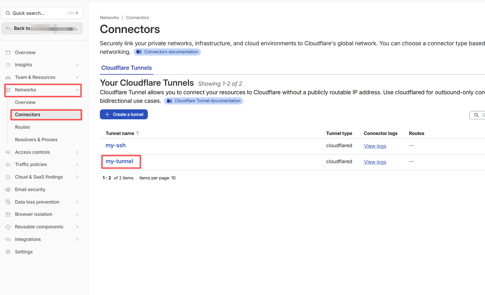Expand the Access controls chevron
The height and width of the screenshot is (295, 485).
77,152
